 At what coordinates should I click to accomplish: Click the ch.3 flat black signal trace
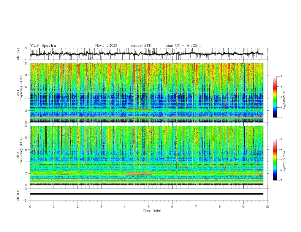click(147, 194)
